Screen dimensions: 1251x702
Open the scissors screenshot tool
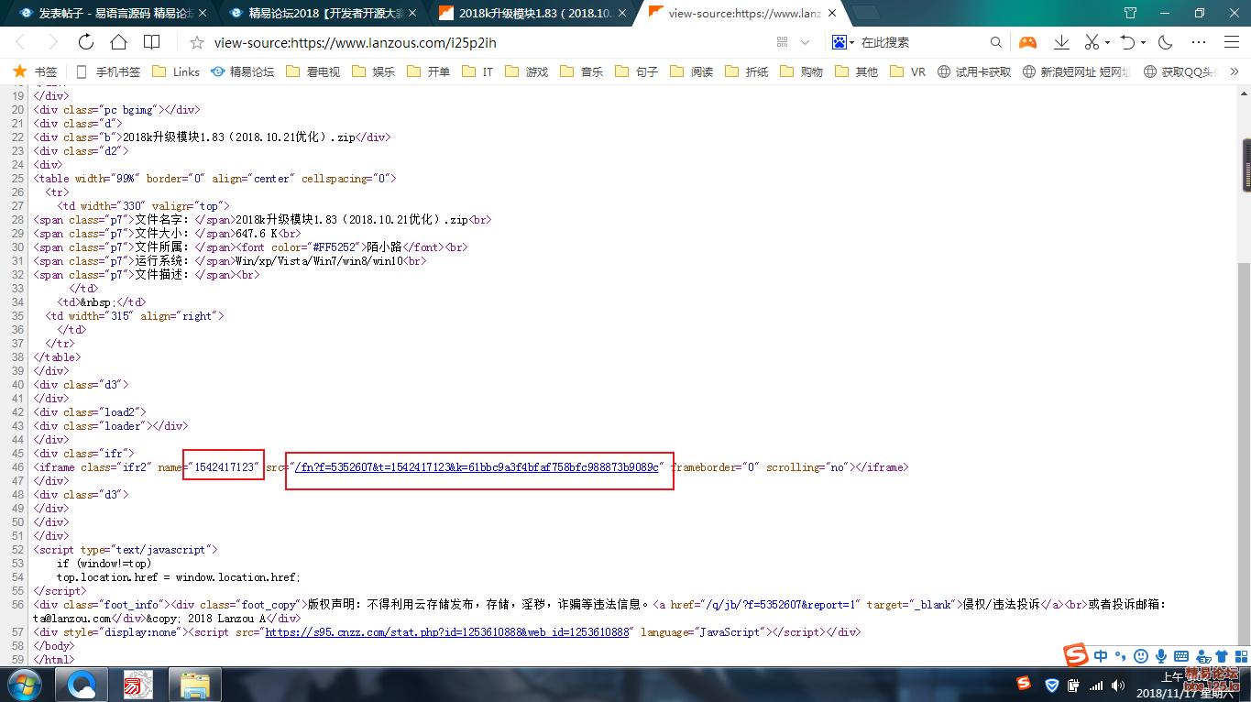pos(1092,42)
